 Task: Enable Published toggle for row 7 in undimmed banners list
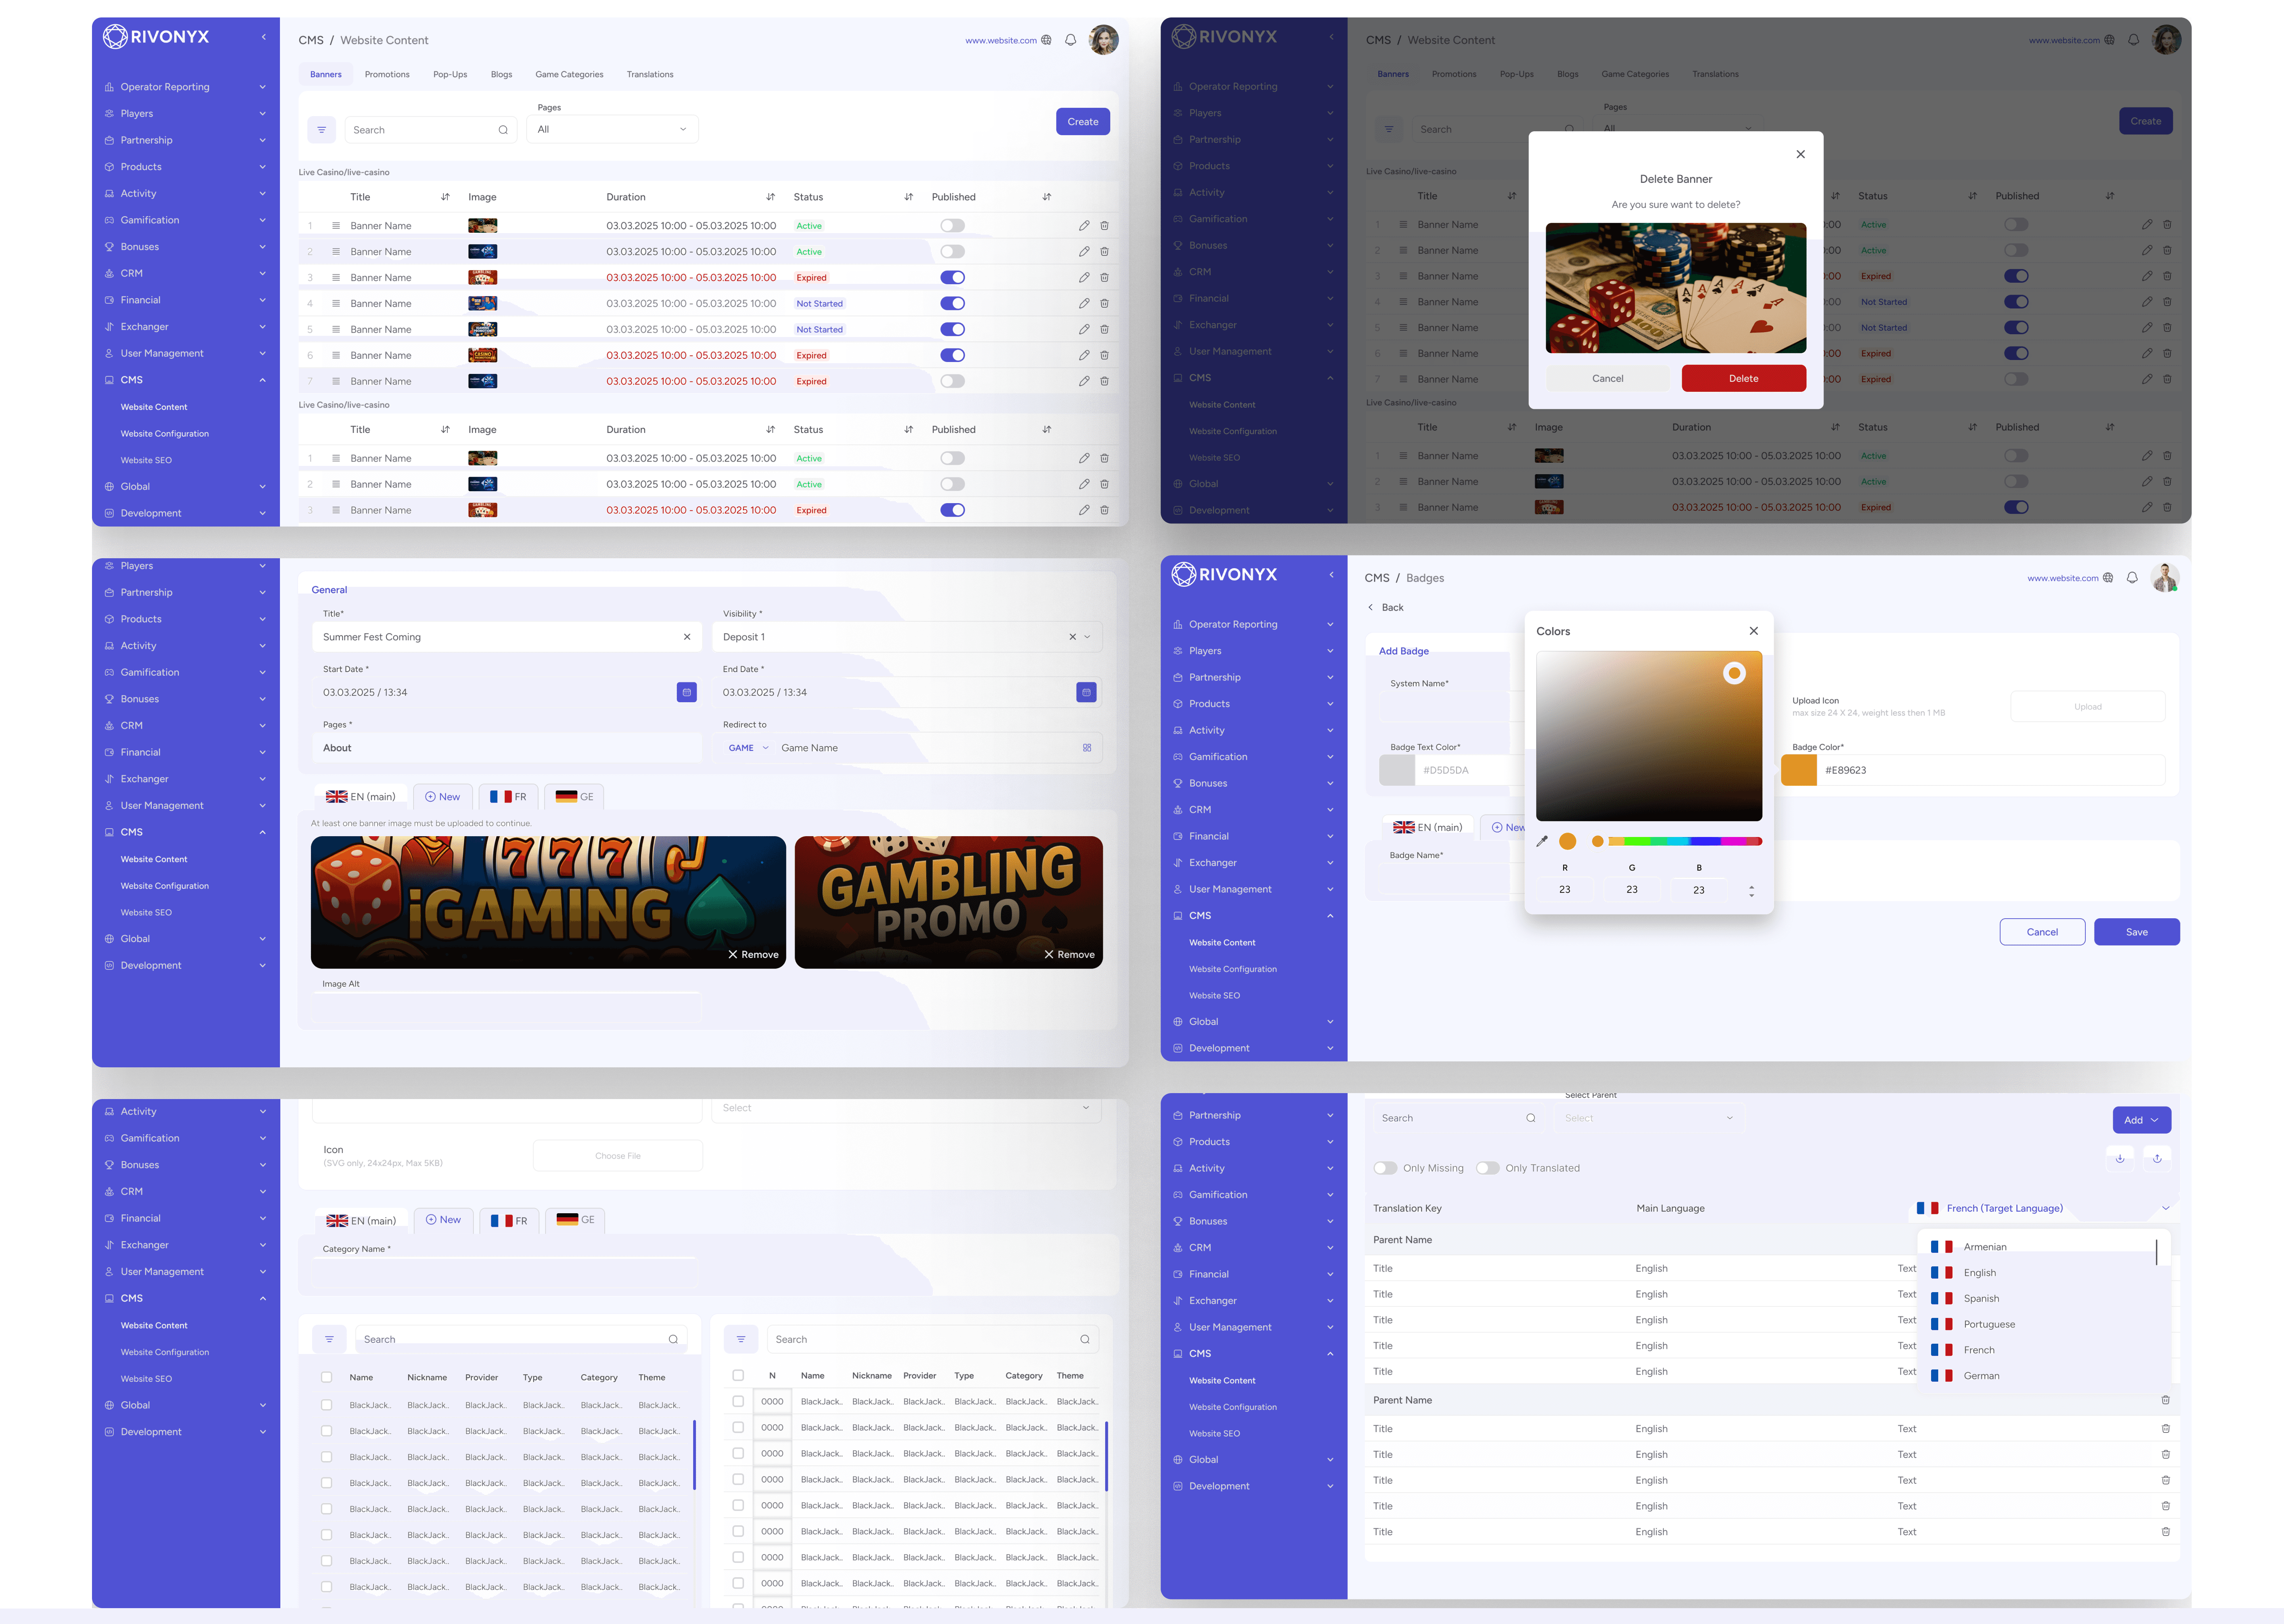[x=952, y=381]
